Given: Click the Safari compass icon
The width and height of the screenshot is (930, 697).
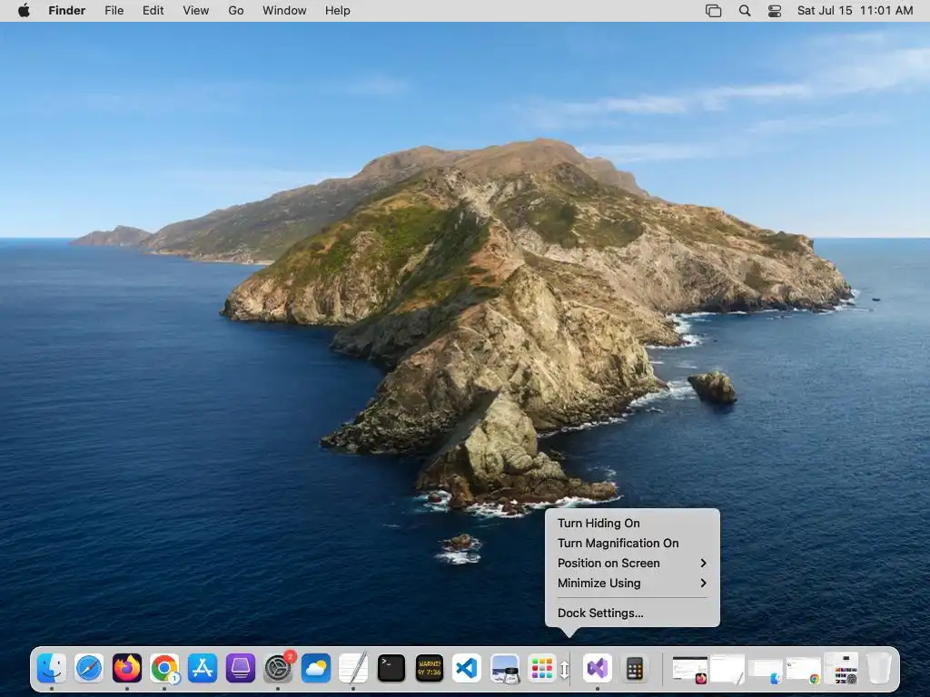Looking at the screenshot, I should click(89, 669).
